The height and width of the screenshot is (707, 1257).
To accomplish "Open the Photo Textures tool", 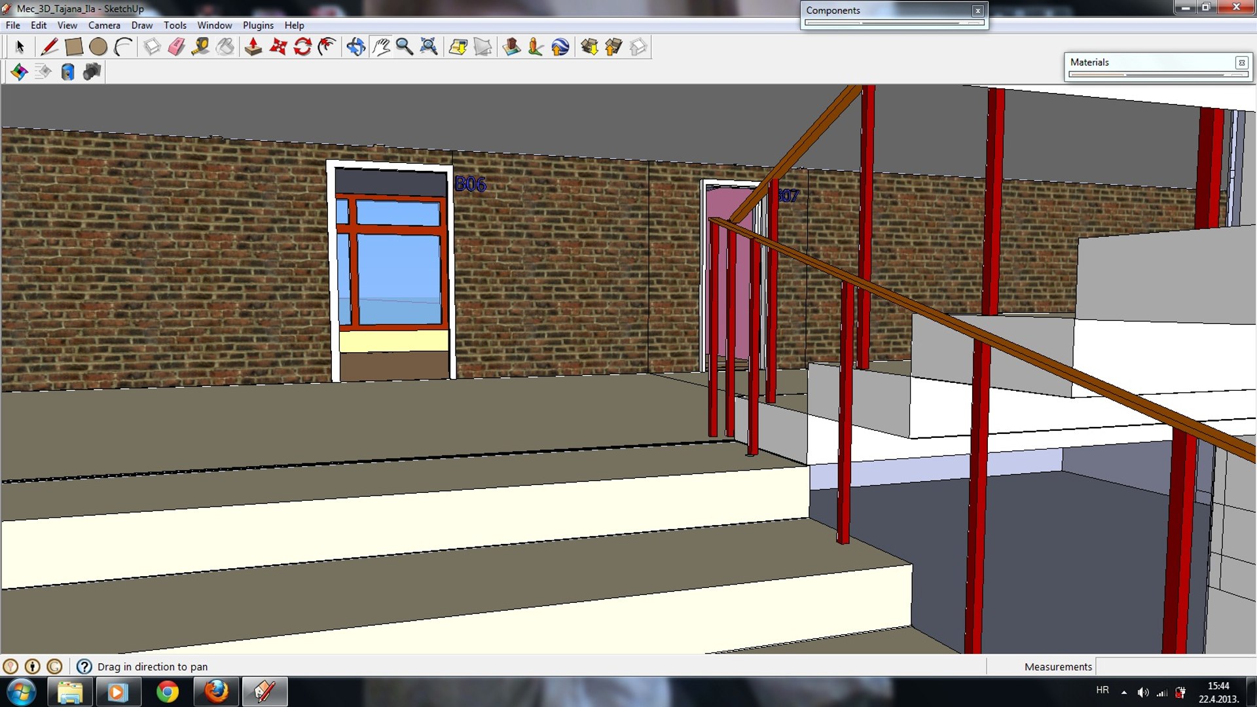I will tap(536, 46).
